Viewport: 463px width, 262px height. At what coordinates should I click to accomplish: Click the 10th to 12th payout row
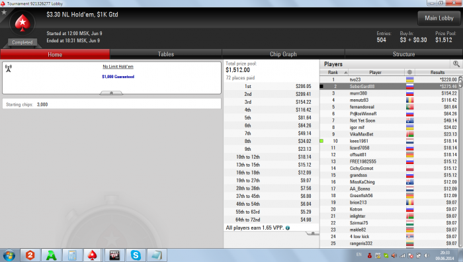[271, 157]
